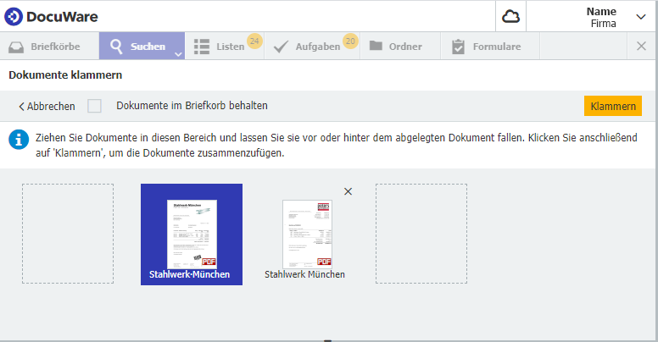
Task: Click the orange Klammern button
Action: pyautogui.click(x=613, y=106)
